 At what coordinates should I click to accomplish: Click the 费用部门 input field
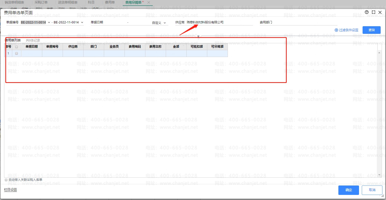pos(305,22)
